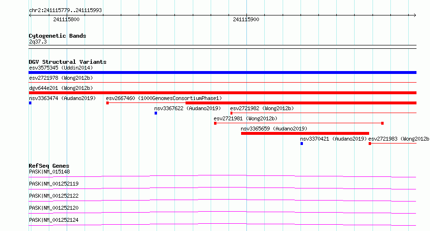The height and width of the screenshot is (231, 430).
Task: Click the magenta line under PASK|NM_001252122
Action: click(x=222, y=200)
